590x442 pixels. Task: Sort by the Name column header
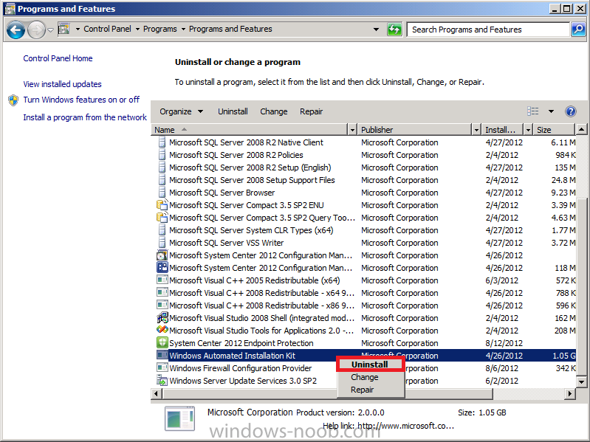coord(250,130)
